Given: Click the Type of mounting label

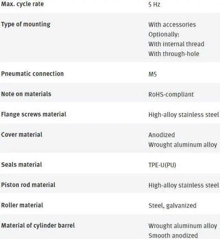Looking at the screenshot, I should point(26,24).
